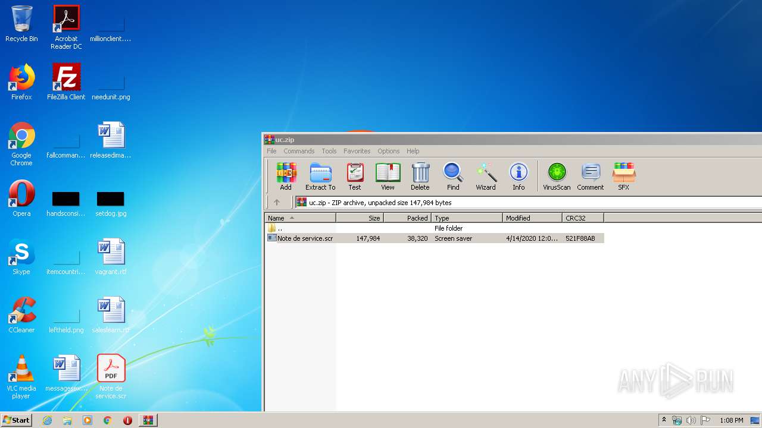Select the Recycle Bin desktop icon

click(21, 24)
